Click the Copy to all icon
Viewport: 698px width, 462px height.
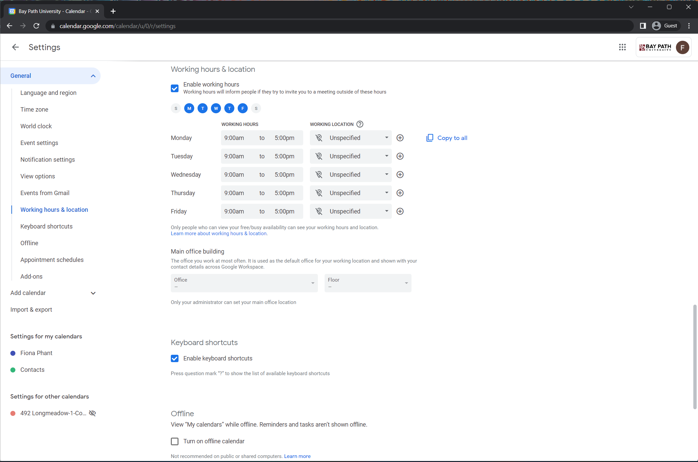click(430, 138)
